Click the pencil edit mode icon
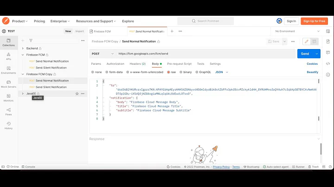 tap(307, 42)
